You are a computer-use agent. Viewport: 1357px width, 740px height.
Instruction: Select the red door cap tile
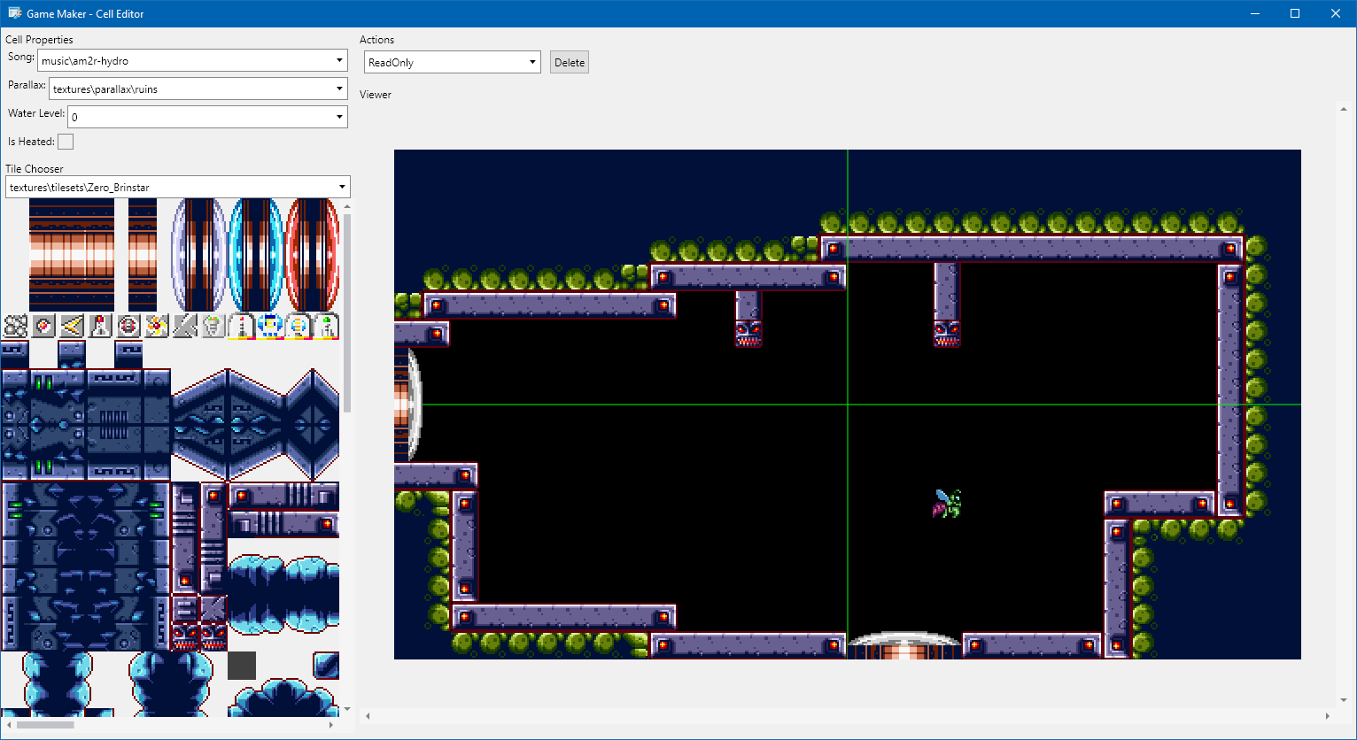312,255
